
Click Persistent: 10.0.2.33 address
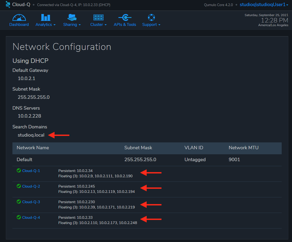click(x=75, y=217)
